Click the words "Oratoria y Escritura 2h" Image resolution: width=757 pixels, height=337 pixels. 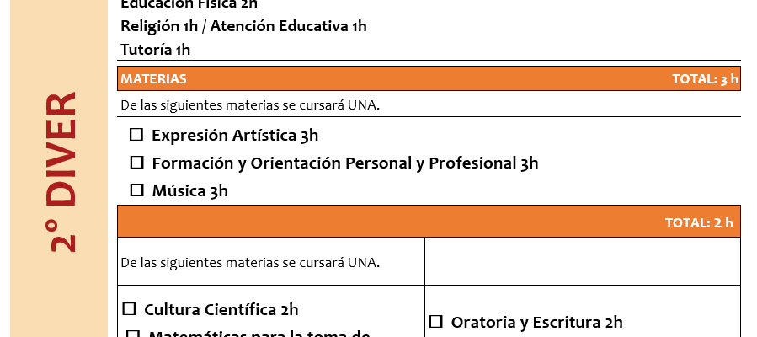coord(536,321)
